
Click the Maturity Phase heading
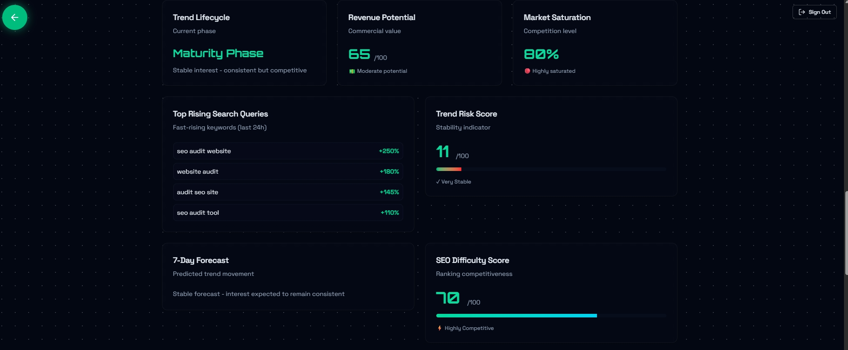point(218,54)
